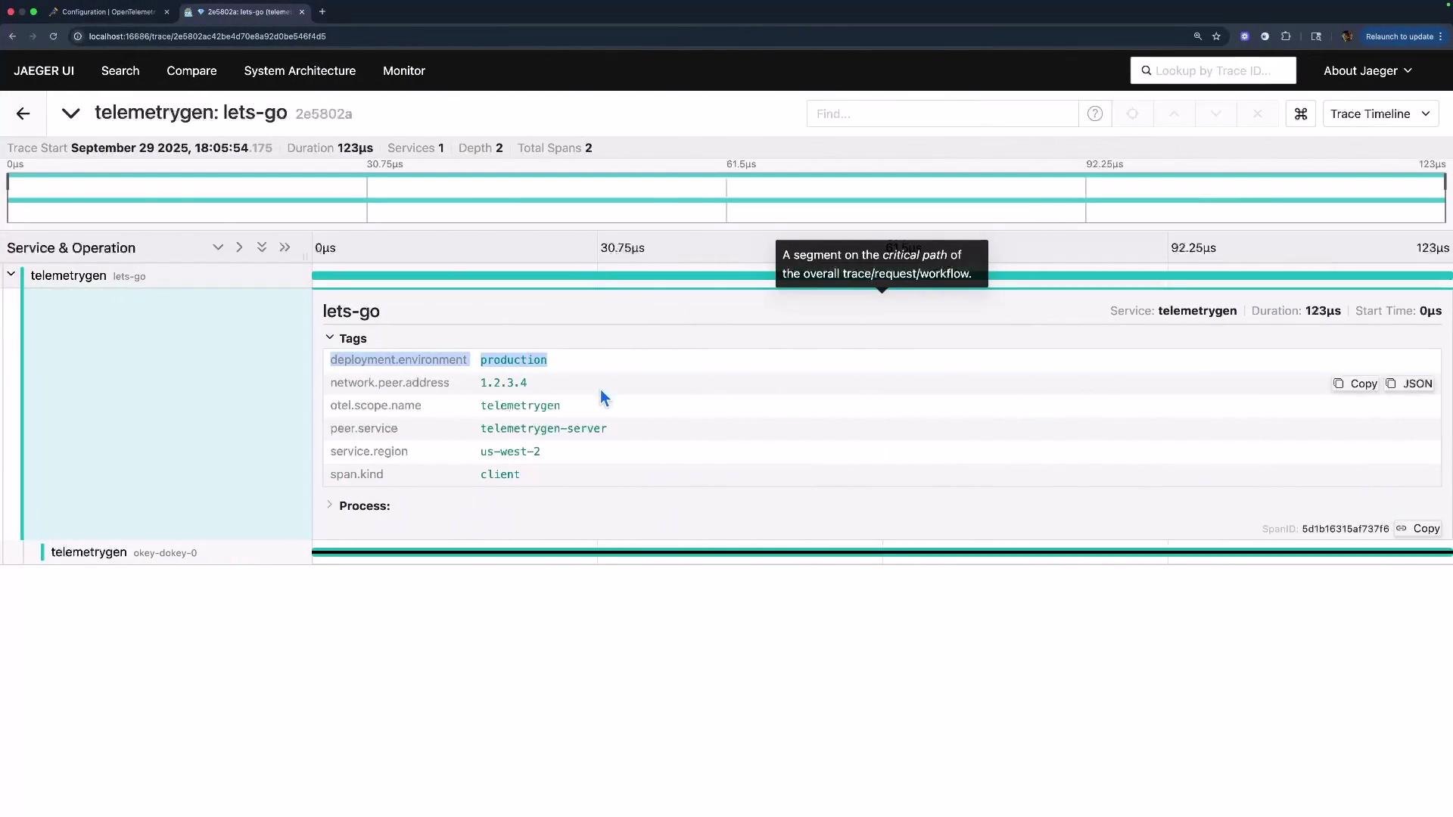Click the us-west-2 service.region value
Image resolution: width=1453 pixels, height=817 pixels.
pos(510,452)
